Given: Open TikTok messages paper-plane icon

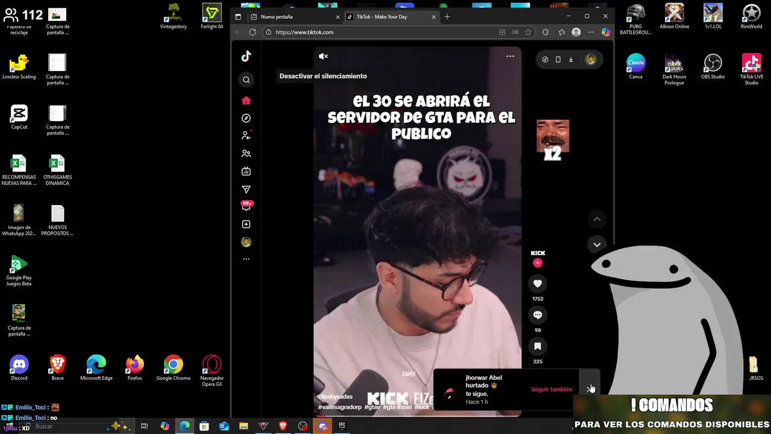Looking at the screenshot, I should (246, 189).
